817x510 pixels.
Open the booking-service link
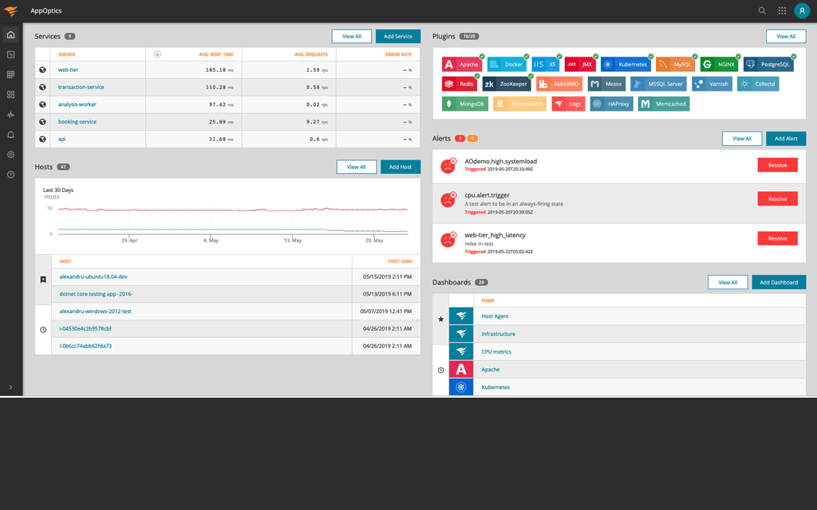click(77, 122)
